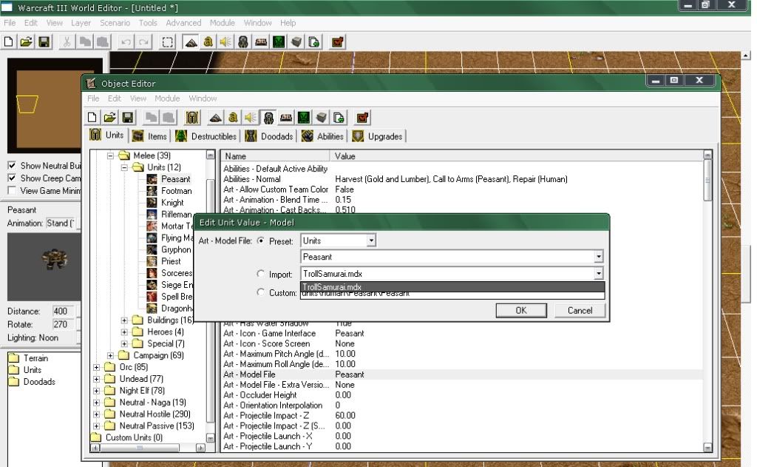This screenshot has width=757, height=467.
Task: Switch to the Upgrades tab
Action: 378,136
